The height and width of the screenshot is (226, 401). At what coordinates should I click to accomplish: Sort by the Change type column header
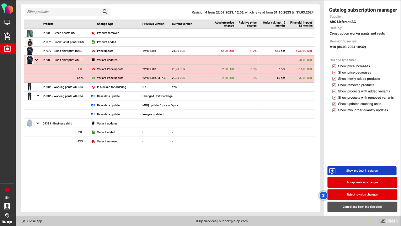click(x=105, y=24)
